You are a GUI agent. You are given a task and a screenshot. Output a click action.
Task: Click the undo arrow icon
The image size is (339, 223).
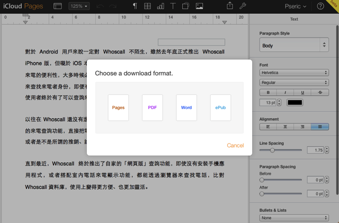[x=100, y=6]
